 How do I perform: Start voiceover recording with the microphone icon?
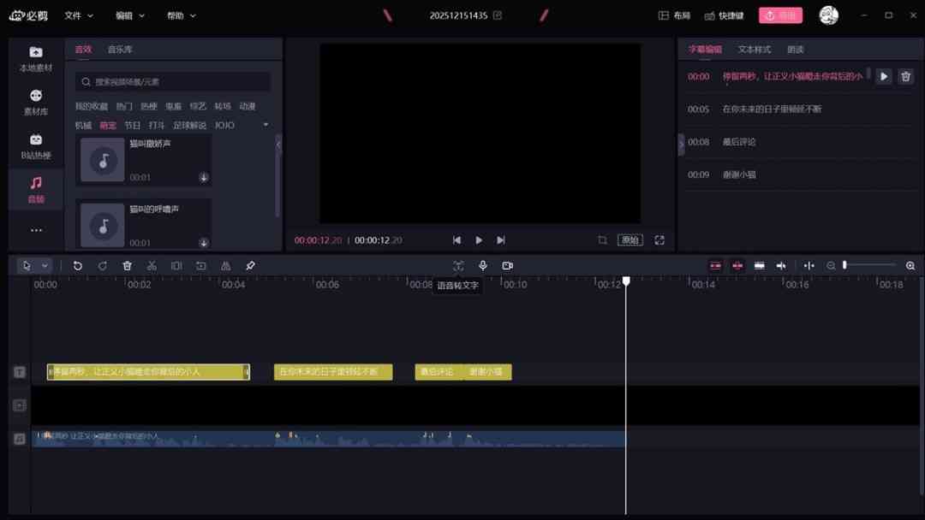[x=483, y=265]
